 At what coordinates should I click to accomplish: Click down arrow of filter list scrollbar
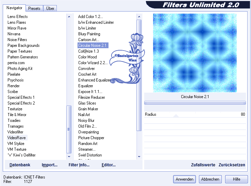[x=139, y=156]
